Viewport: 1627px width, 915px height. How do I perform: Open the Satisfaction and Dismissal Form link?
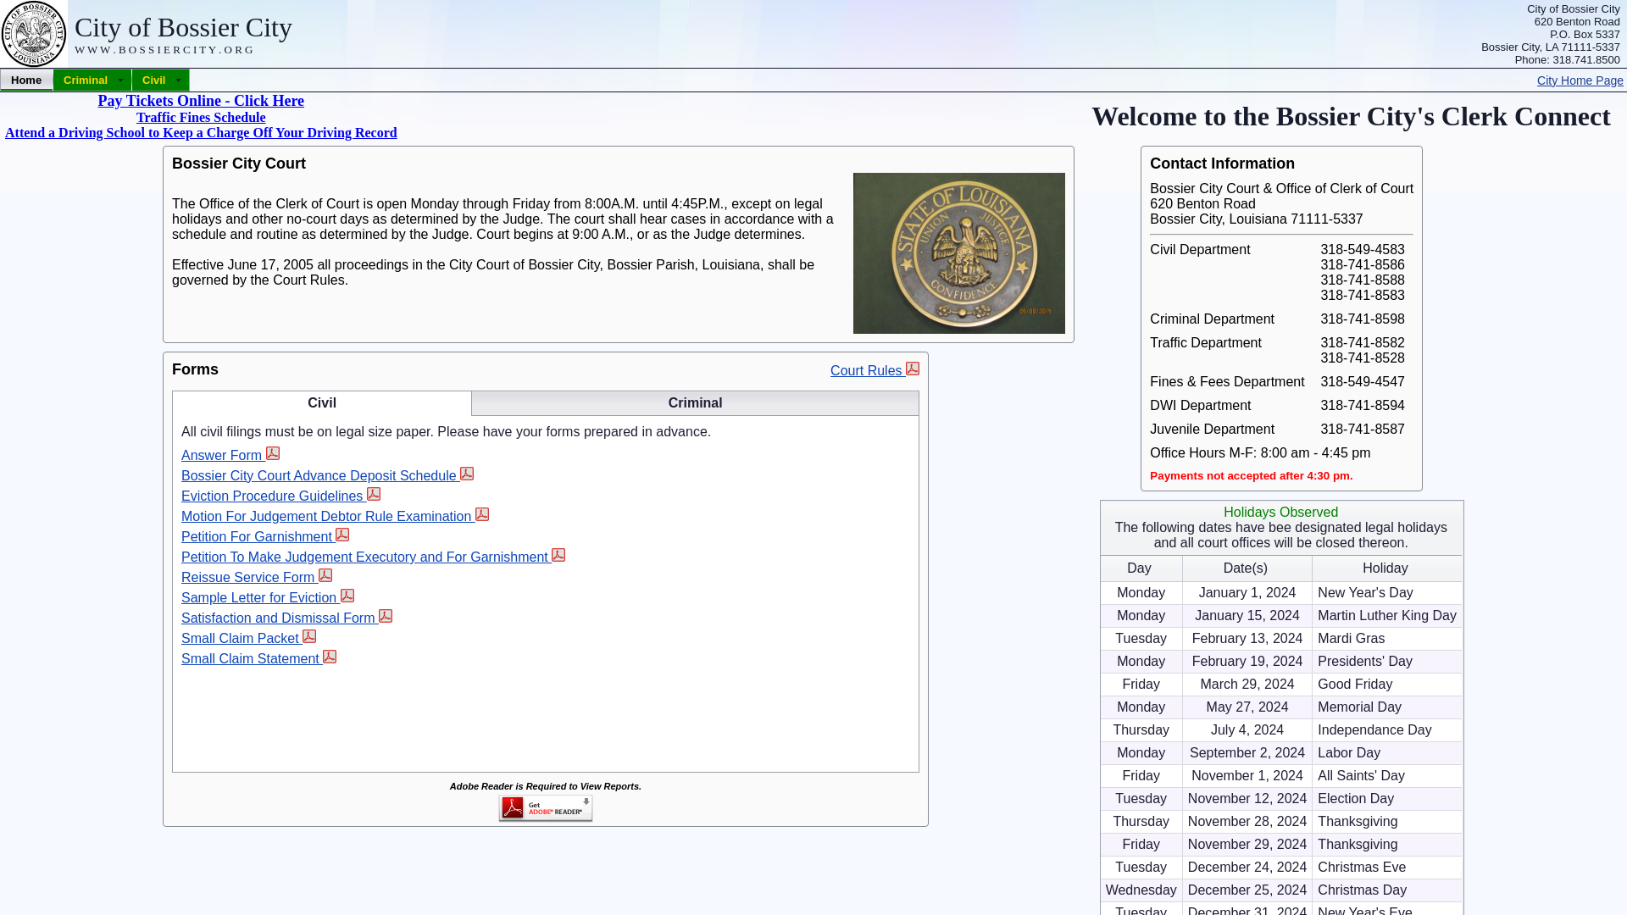coord(278,618)
